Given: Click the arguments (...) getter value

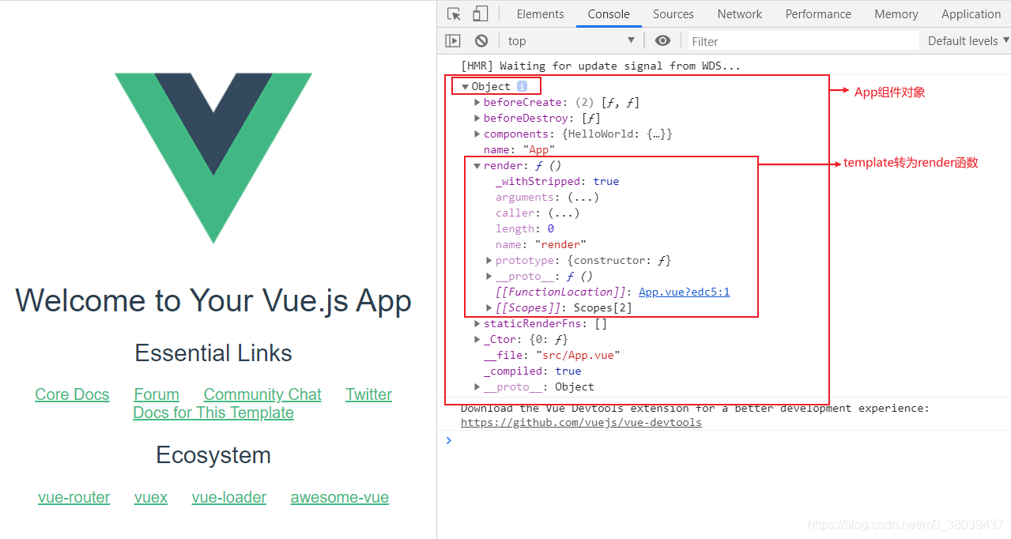Looking at the screenshot, I should [583, 197].
